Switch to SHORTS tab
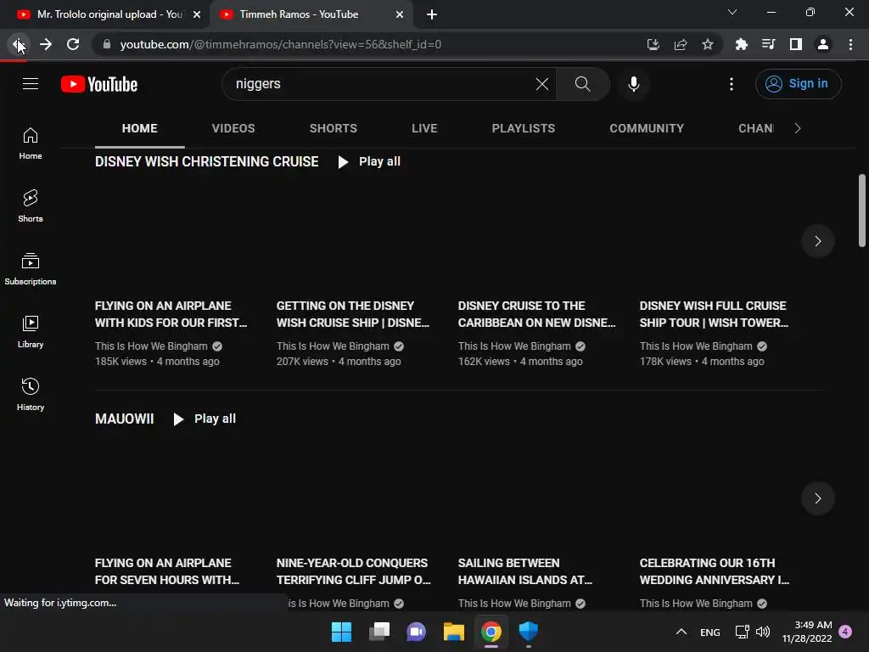This screenshot has height=652, width=869. (333, 129)
